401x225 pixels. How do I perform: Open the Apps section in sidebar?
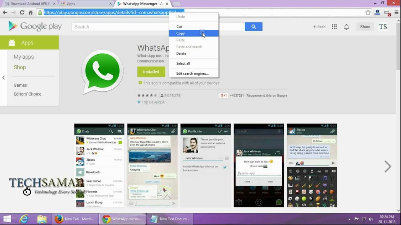coord(29,42)
